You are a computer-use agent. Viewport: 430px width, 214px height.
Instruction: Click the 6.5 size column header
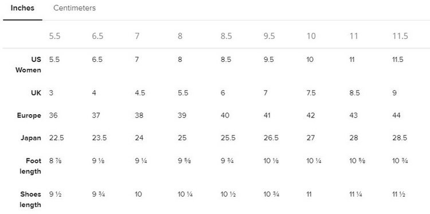pyautogui.click(x=97, y=36)
